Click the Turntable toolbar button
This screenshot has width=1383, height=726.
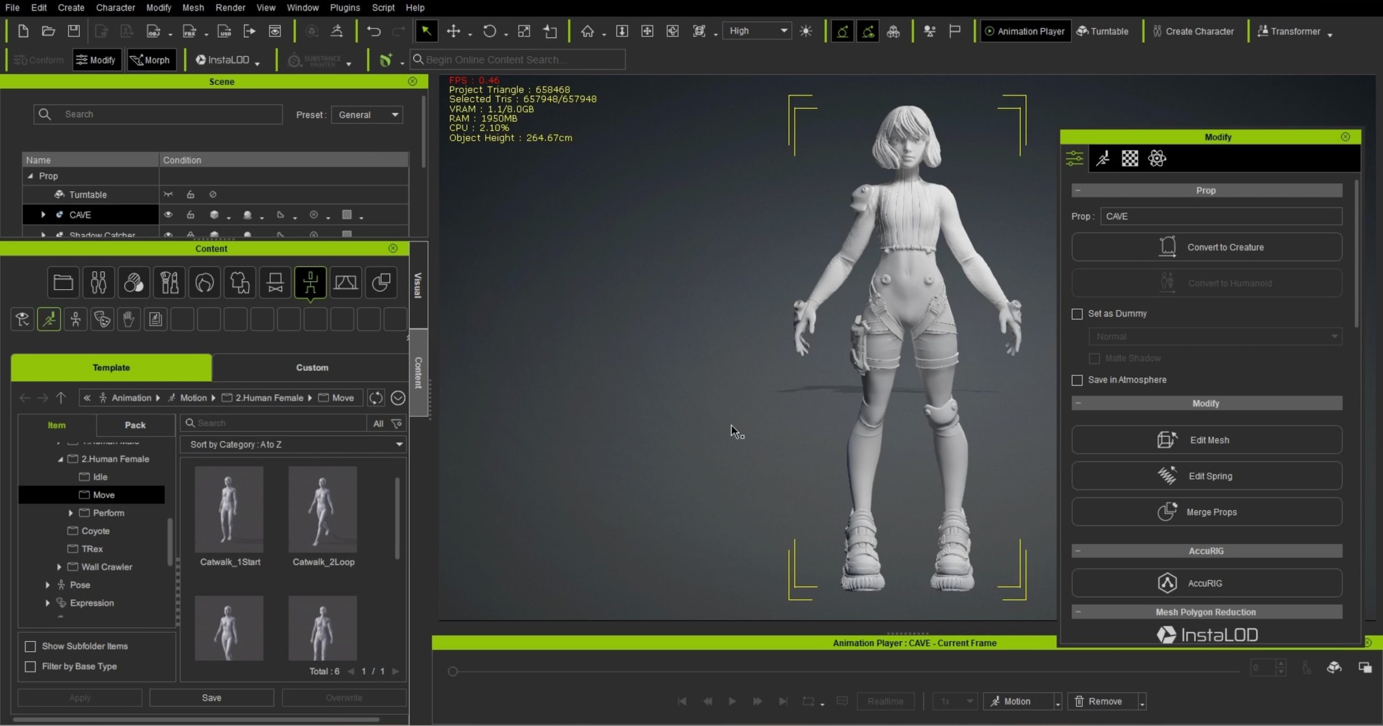pyautogui.click(x=1102, y=31)
